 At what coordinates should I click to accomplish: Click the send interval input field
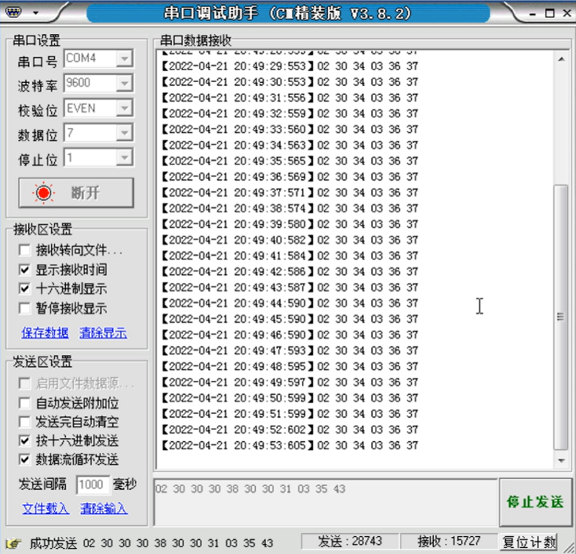click(x=91, y=485)
